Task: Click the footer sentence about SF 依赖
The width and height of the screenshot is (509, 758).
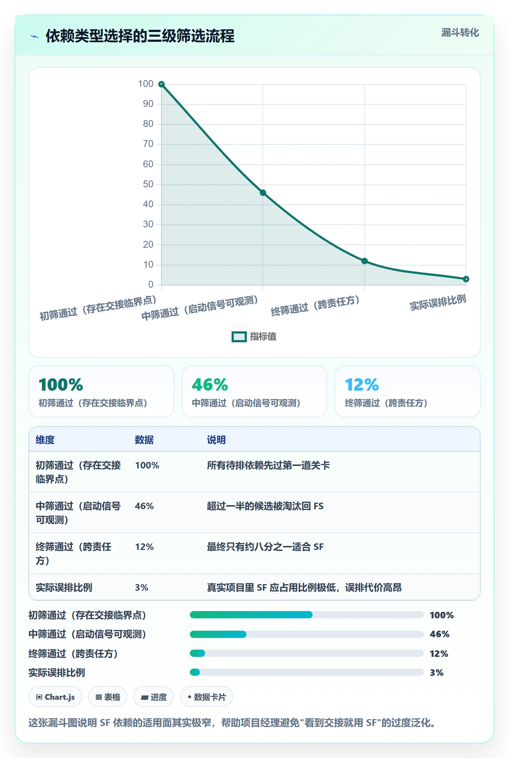Action: coord(232,722)
